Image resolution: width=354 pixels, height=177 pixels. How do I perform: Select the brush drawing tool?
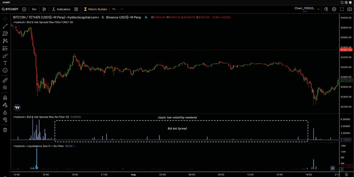pos(5,56)
